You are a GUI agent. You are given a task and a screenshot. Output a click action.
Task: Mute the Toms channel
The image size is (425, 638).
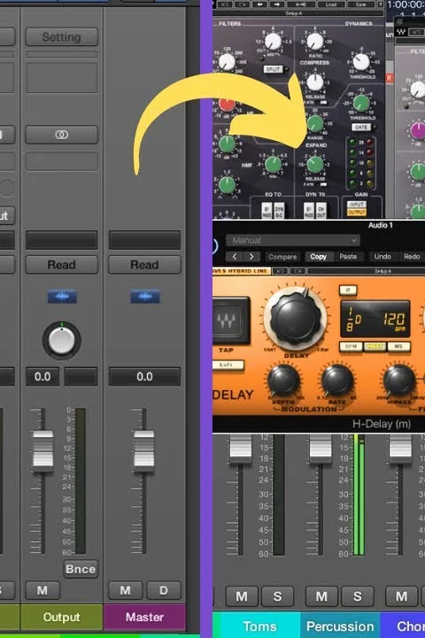(x=242, y=596)
